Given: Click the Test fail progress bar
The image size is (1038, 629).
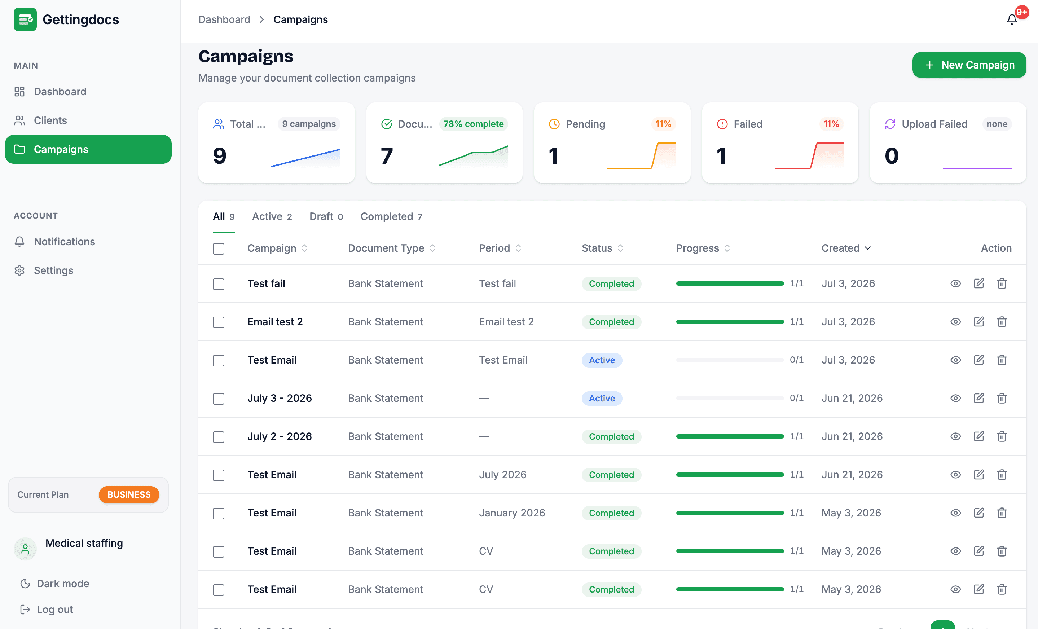Looking at the screenshot, I should point(730,283).
